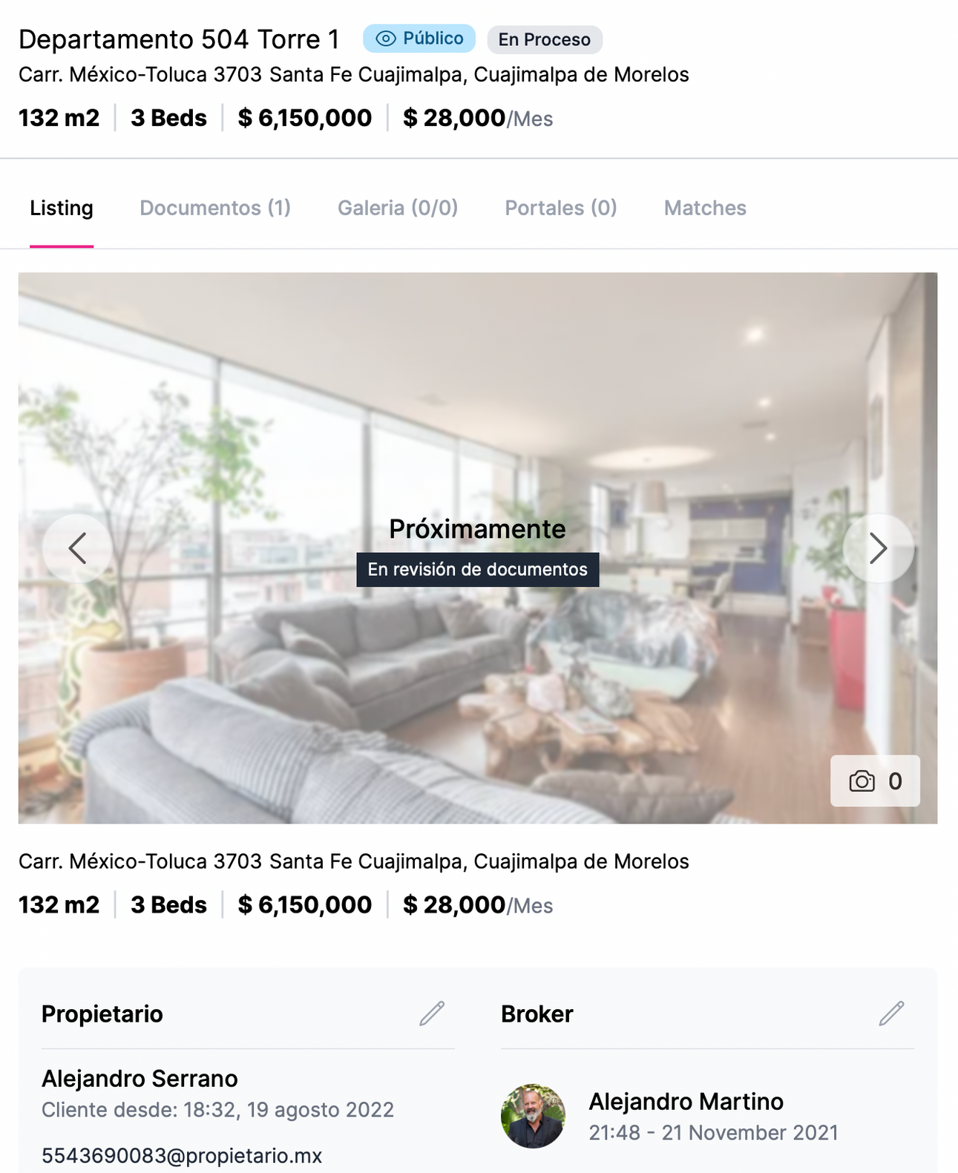This screenshot has height=1173, width=958.
Task: Edit Broker details with pencil icon
Action: [891, 1013]
